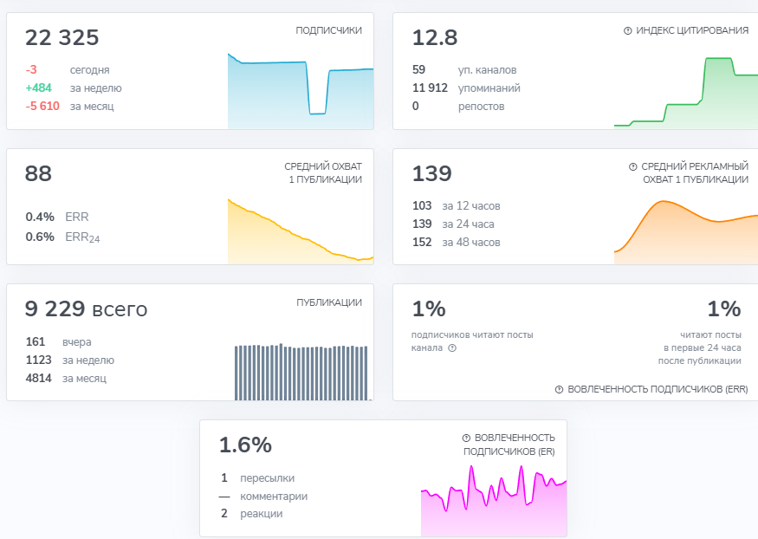This screenshot has height=539, width=758.
Task: Click the '-3' subscribers change for сегодня
Action: [x=31, y=69]
